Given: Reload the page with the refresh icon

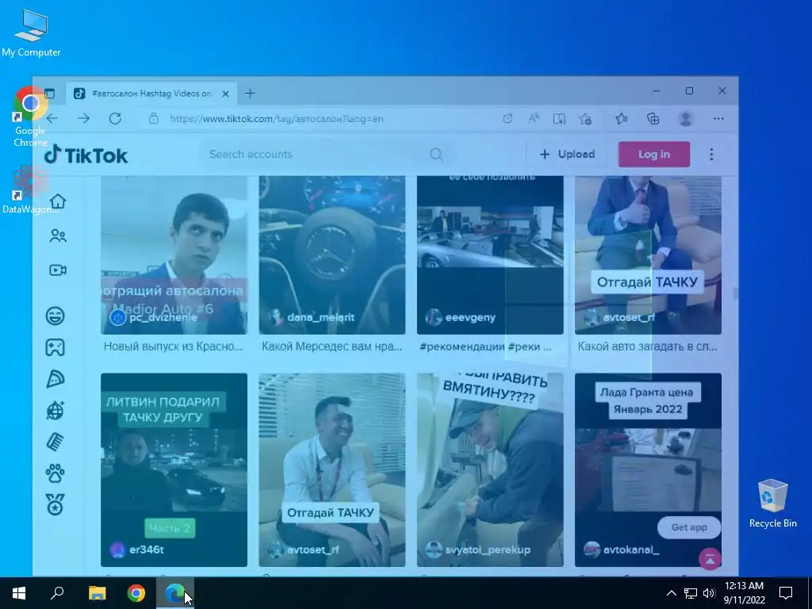Looking at the screenshot, I should [115, 119].
